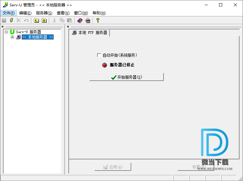Enable 自动开始(系统服务) checkbox
The height and width of the screenshot is (181, 243).
[x=99, y=55]
